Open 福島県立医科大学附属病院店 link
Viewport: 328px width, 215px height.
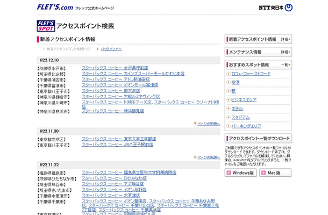pos(129,173)
